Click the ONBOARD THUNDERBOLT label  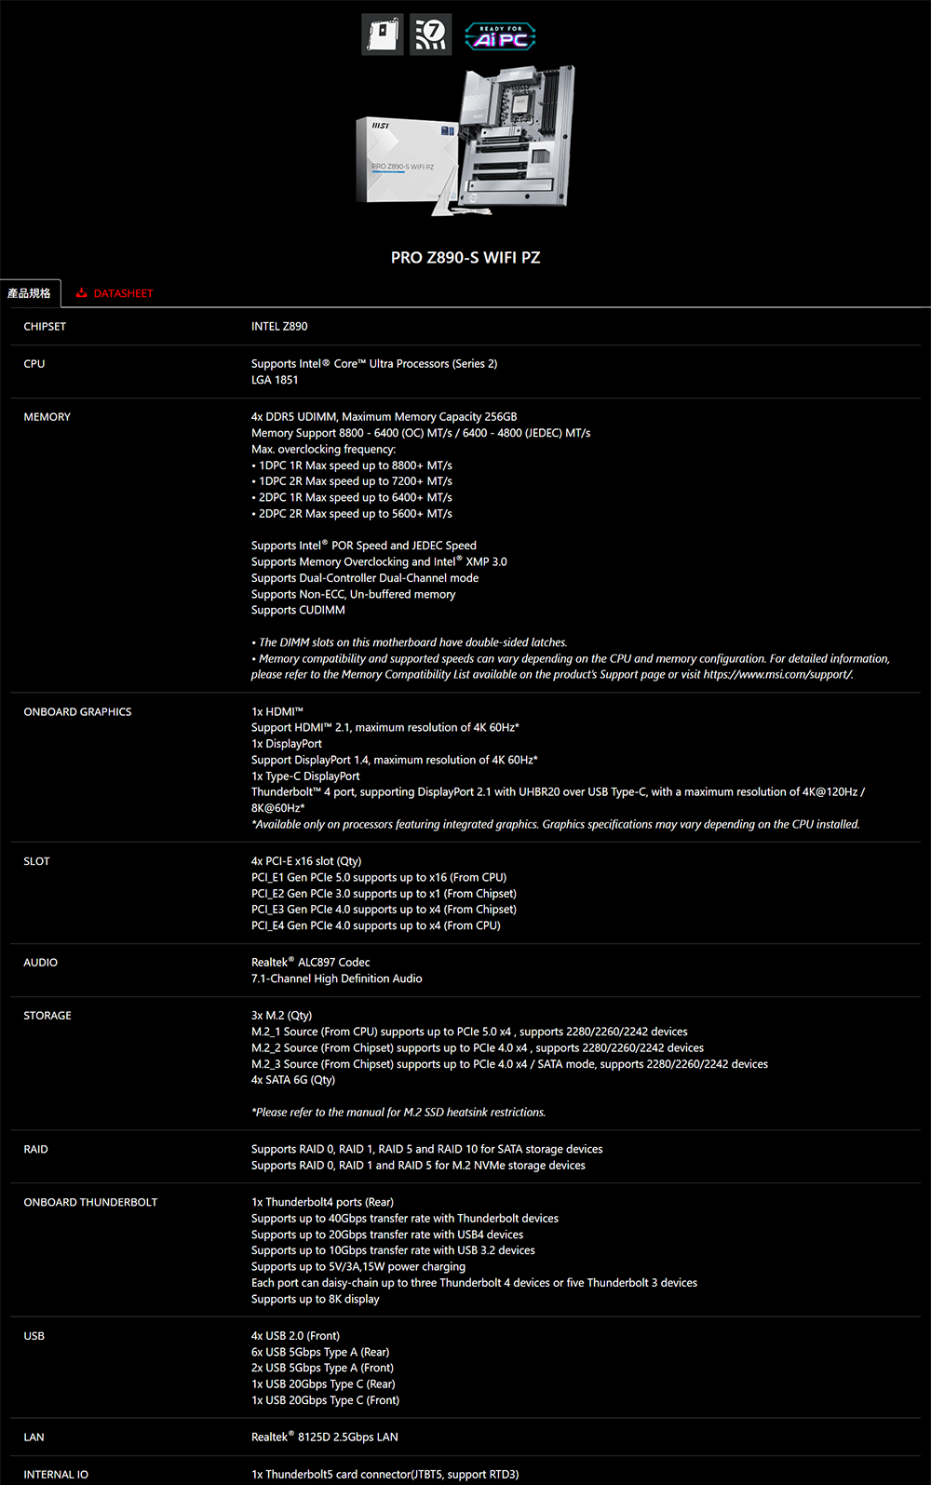tap(90, 1203)
